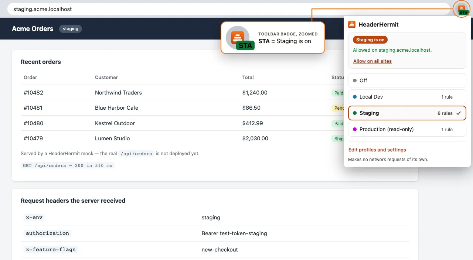This screenshot has height=260, width=473.
Task: Click the HeaderHermit logo in popup header
Action: [352, 25]
